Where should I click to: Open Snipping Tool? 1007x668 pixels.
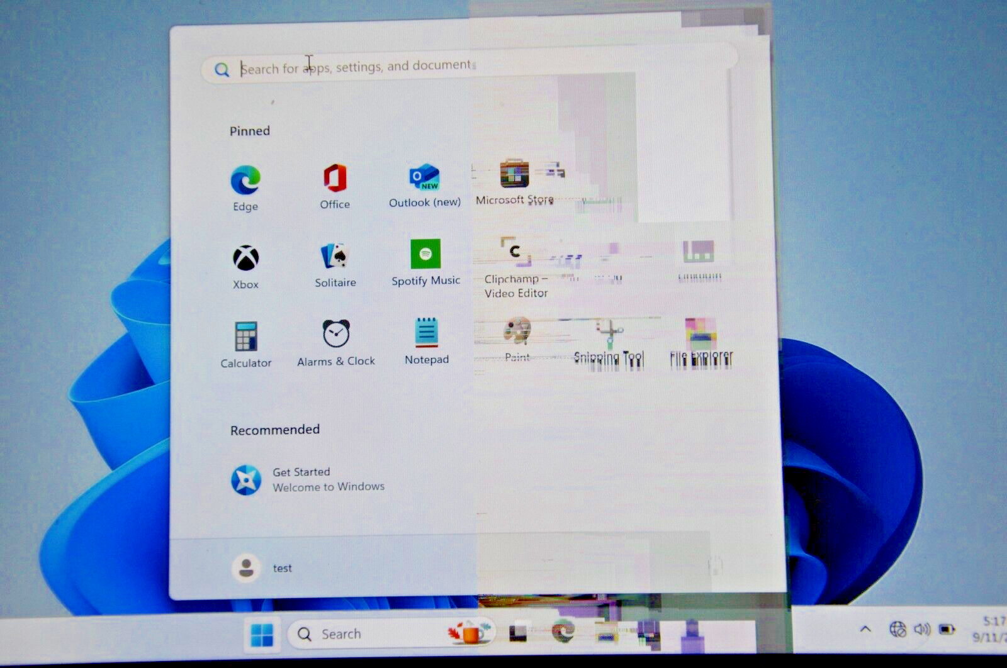coord(609,343)
